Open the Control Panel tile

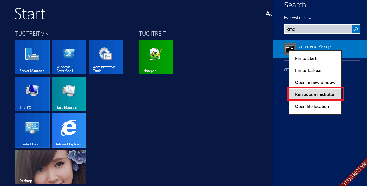[32, 130]
